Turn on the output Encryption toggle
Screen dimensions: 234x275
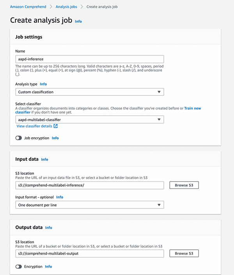click(x=19, y=266)
